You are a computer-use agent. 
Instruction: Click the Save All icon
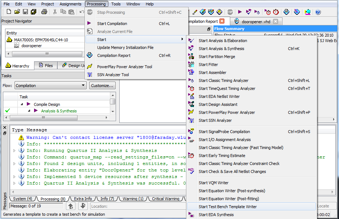pyautogui.click(x=33, y=12)
